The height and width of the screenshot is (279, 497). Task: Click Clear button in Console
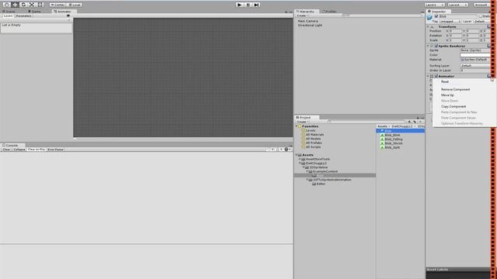[x=6, y=150]
